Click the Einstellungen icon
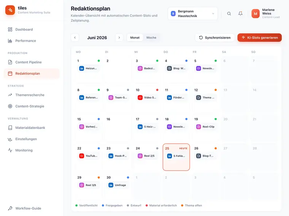289x216 pixels. (x=10, y=139)
